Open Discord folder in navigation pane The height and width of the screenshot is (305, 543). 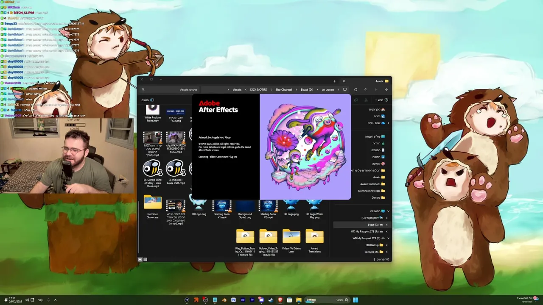tap(378, 197)
